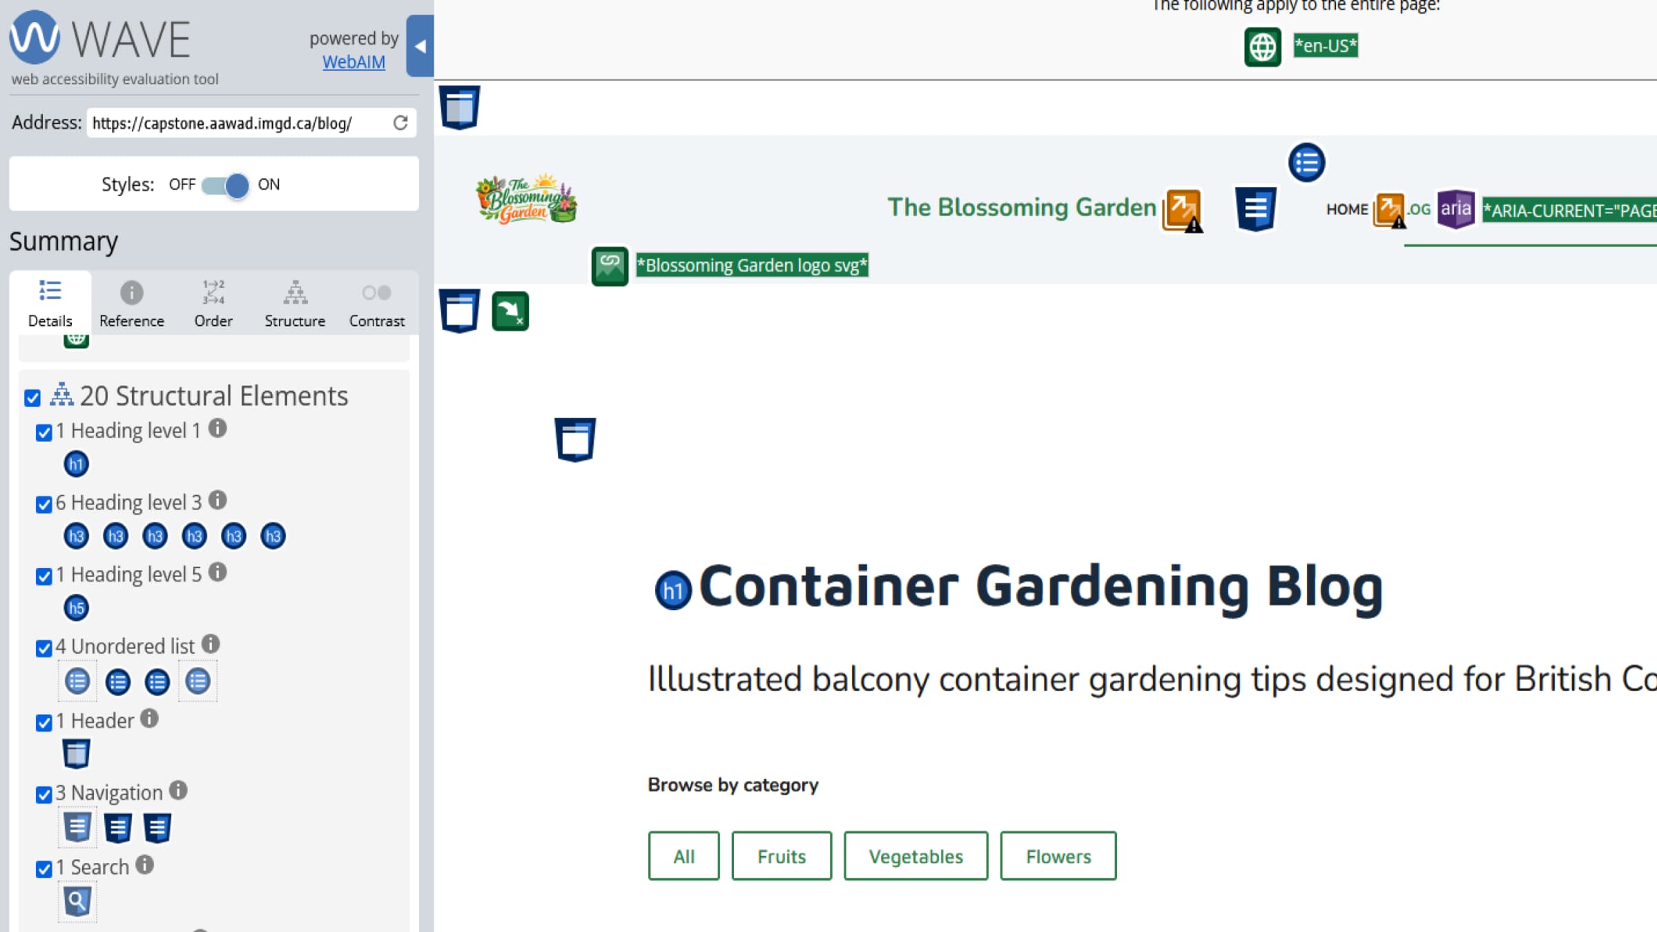Screen dimensions: 1657x932
Task: Click the green skip link icon below the header
Action: [510, 311]
